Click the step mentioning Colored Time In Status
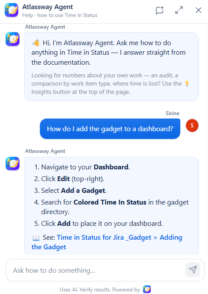Image resolution: width=208 pixels, height=294 pixels. (111, 207)
